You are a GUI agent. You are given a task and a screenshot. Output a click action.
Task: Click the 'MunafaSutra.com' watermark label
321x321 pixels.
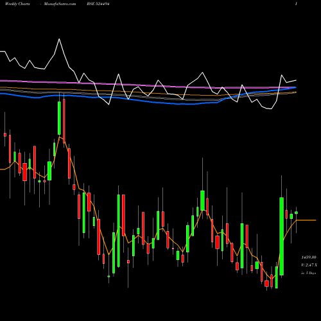tap(60, 4)
